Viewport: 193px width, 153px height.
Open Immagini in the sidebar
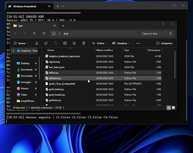click(x=26, y=82)
